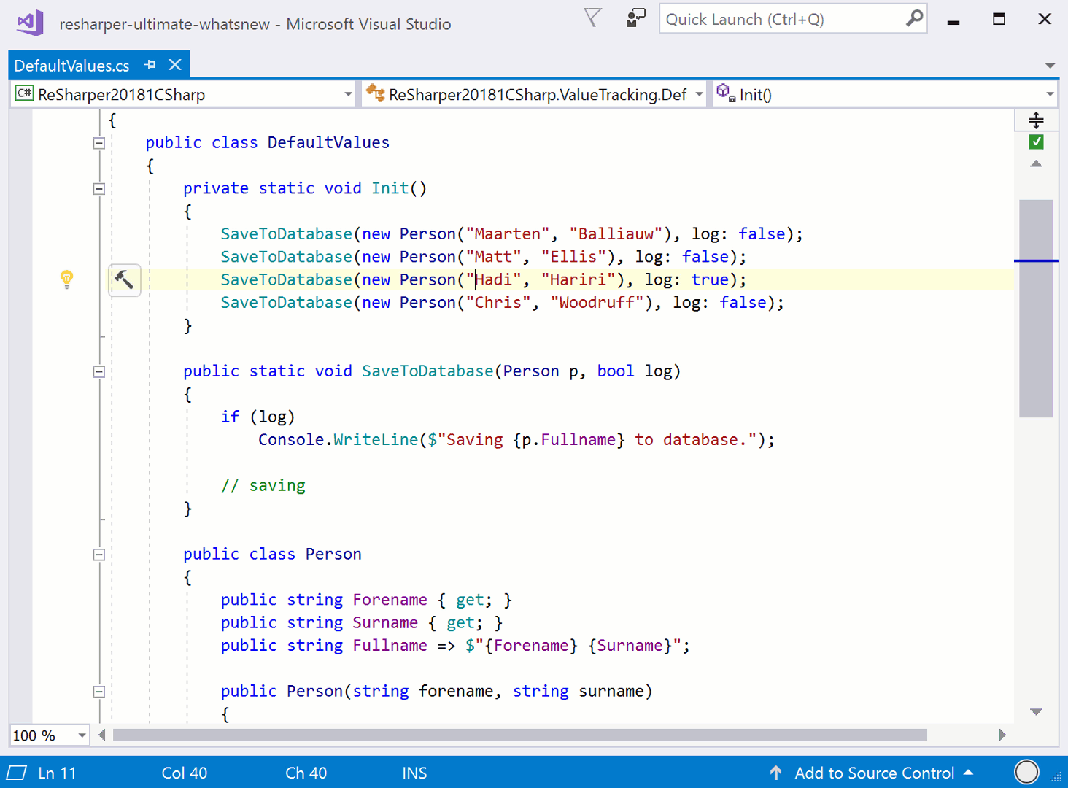Close the DefaultValues.cs tab
The image size is (1068, 788).
[175, 65]
